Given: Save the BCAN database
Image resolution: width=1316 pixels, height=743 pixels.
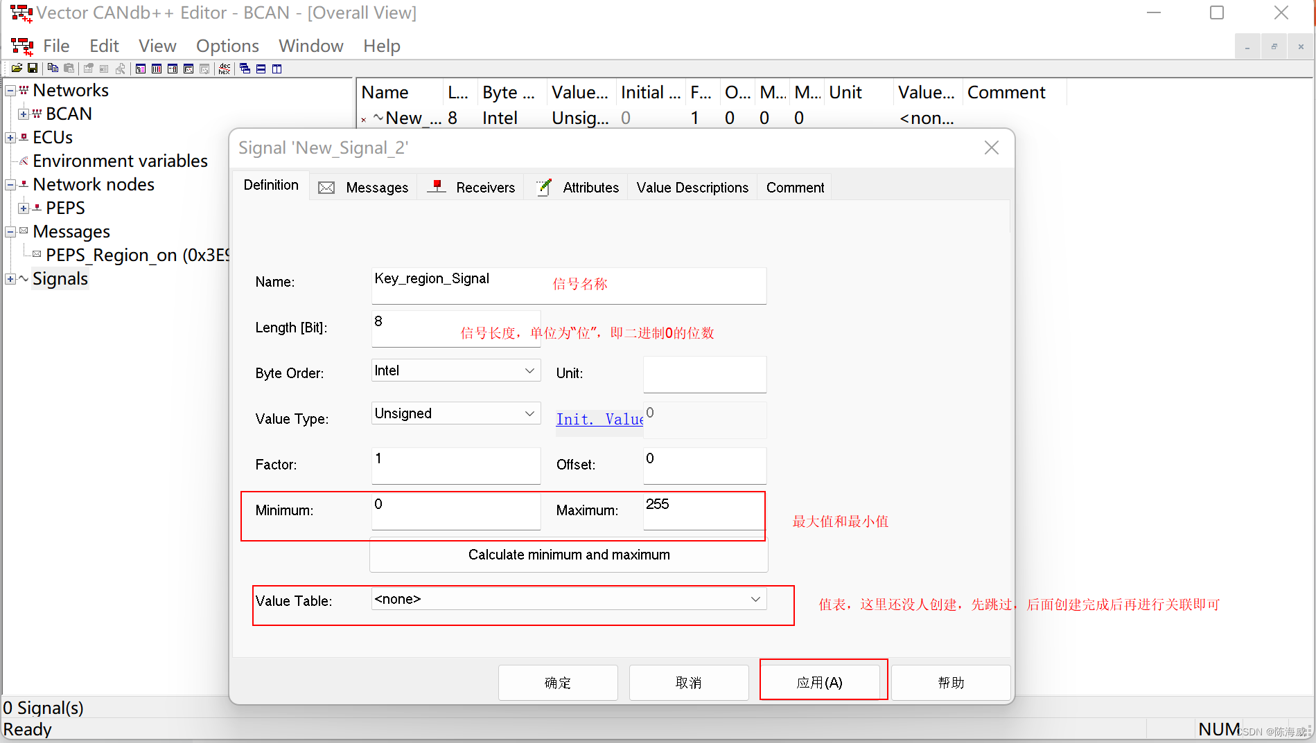Looking at the screenshot, I should coord(32,68).
